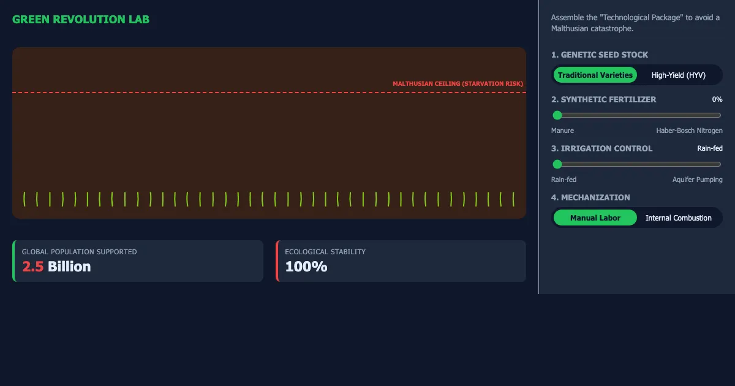Click the Manure label under fertilizer slider
Image resolution: width=735 pixels, height=386 pixels.
[x=562, y=131]
